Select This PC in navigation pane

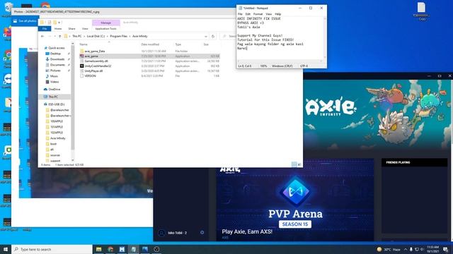pyautogui.click(x=53, y=97)
